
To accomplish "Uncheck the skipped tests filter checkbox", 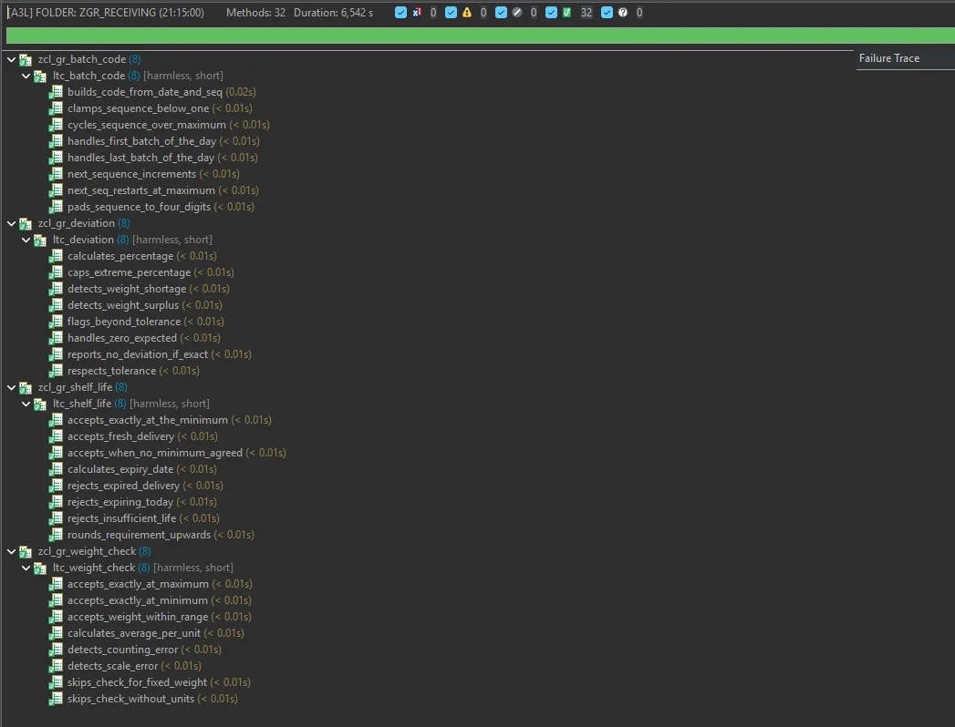I will point(502,12).
